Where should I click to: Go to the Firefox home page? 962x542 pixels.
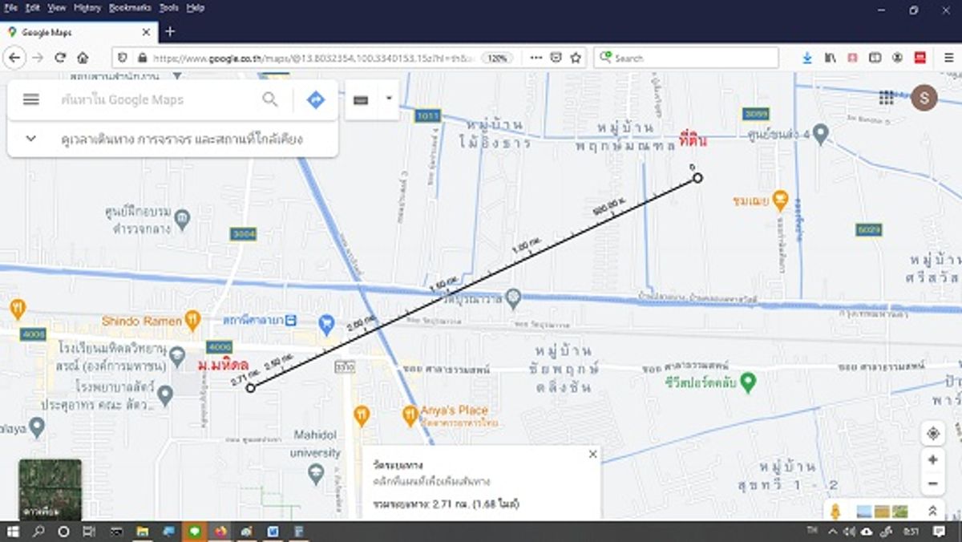coord(83,58)
